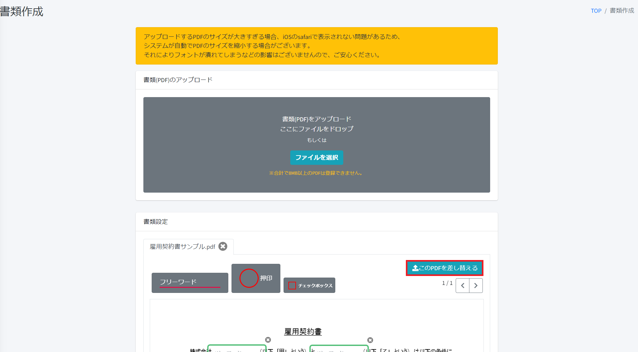The image size is (638, 352).
Task: Click the red square checkbox icon
Action: [x=292, y=286]
